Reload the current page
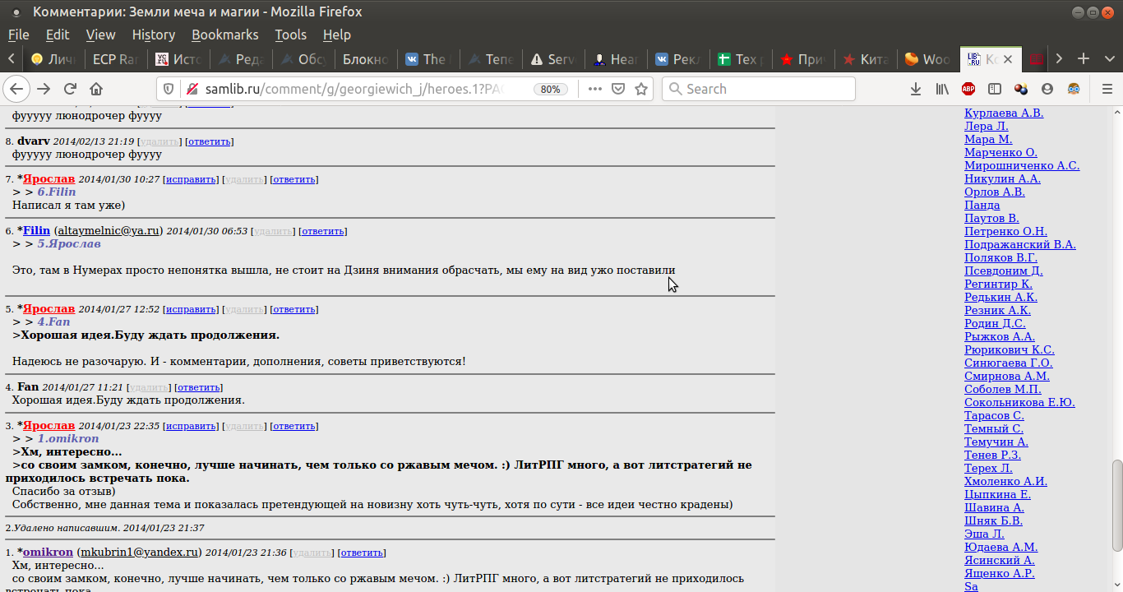The height and width of the screenshot is (592, 1123). point(70,89)
